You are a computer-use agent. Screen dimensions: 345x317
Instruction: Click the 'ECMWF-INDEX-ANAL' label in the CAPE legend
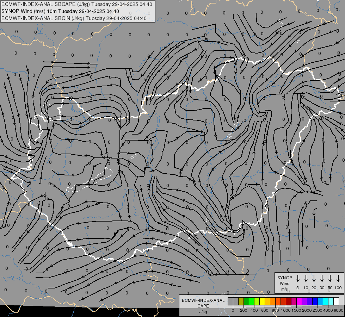tap(203, 300)
